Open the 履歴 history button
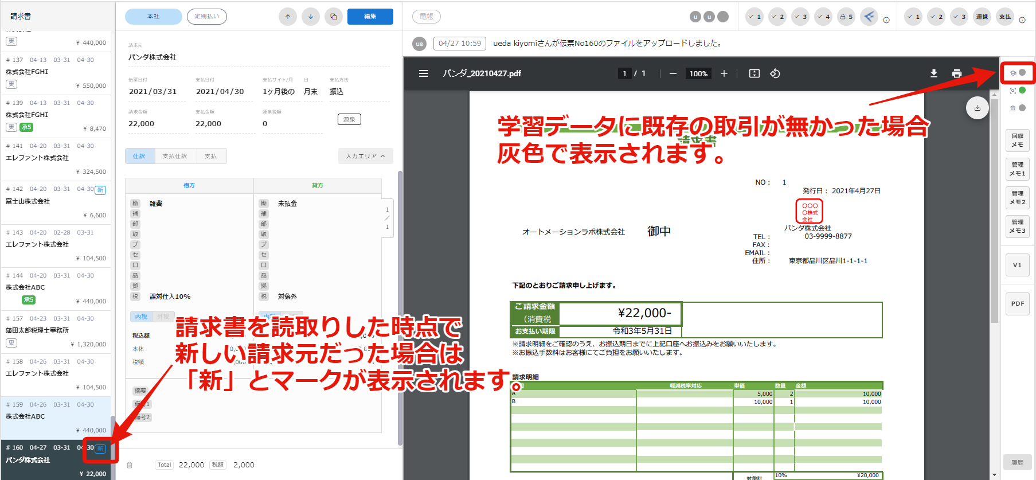This screenshot has width=1036, height=480. (x=1018, y=462)
